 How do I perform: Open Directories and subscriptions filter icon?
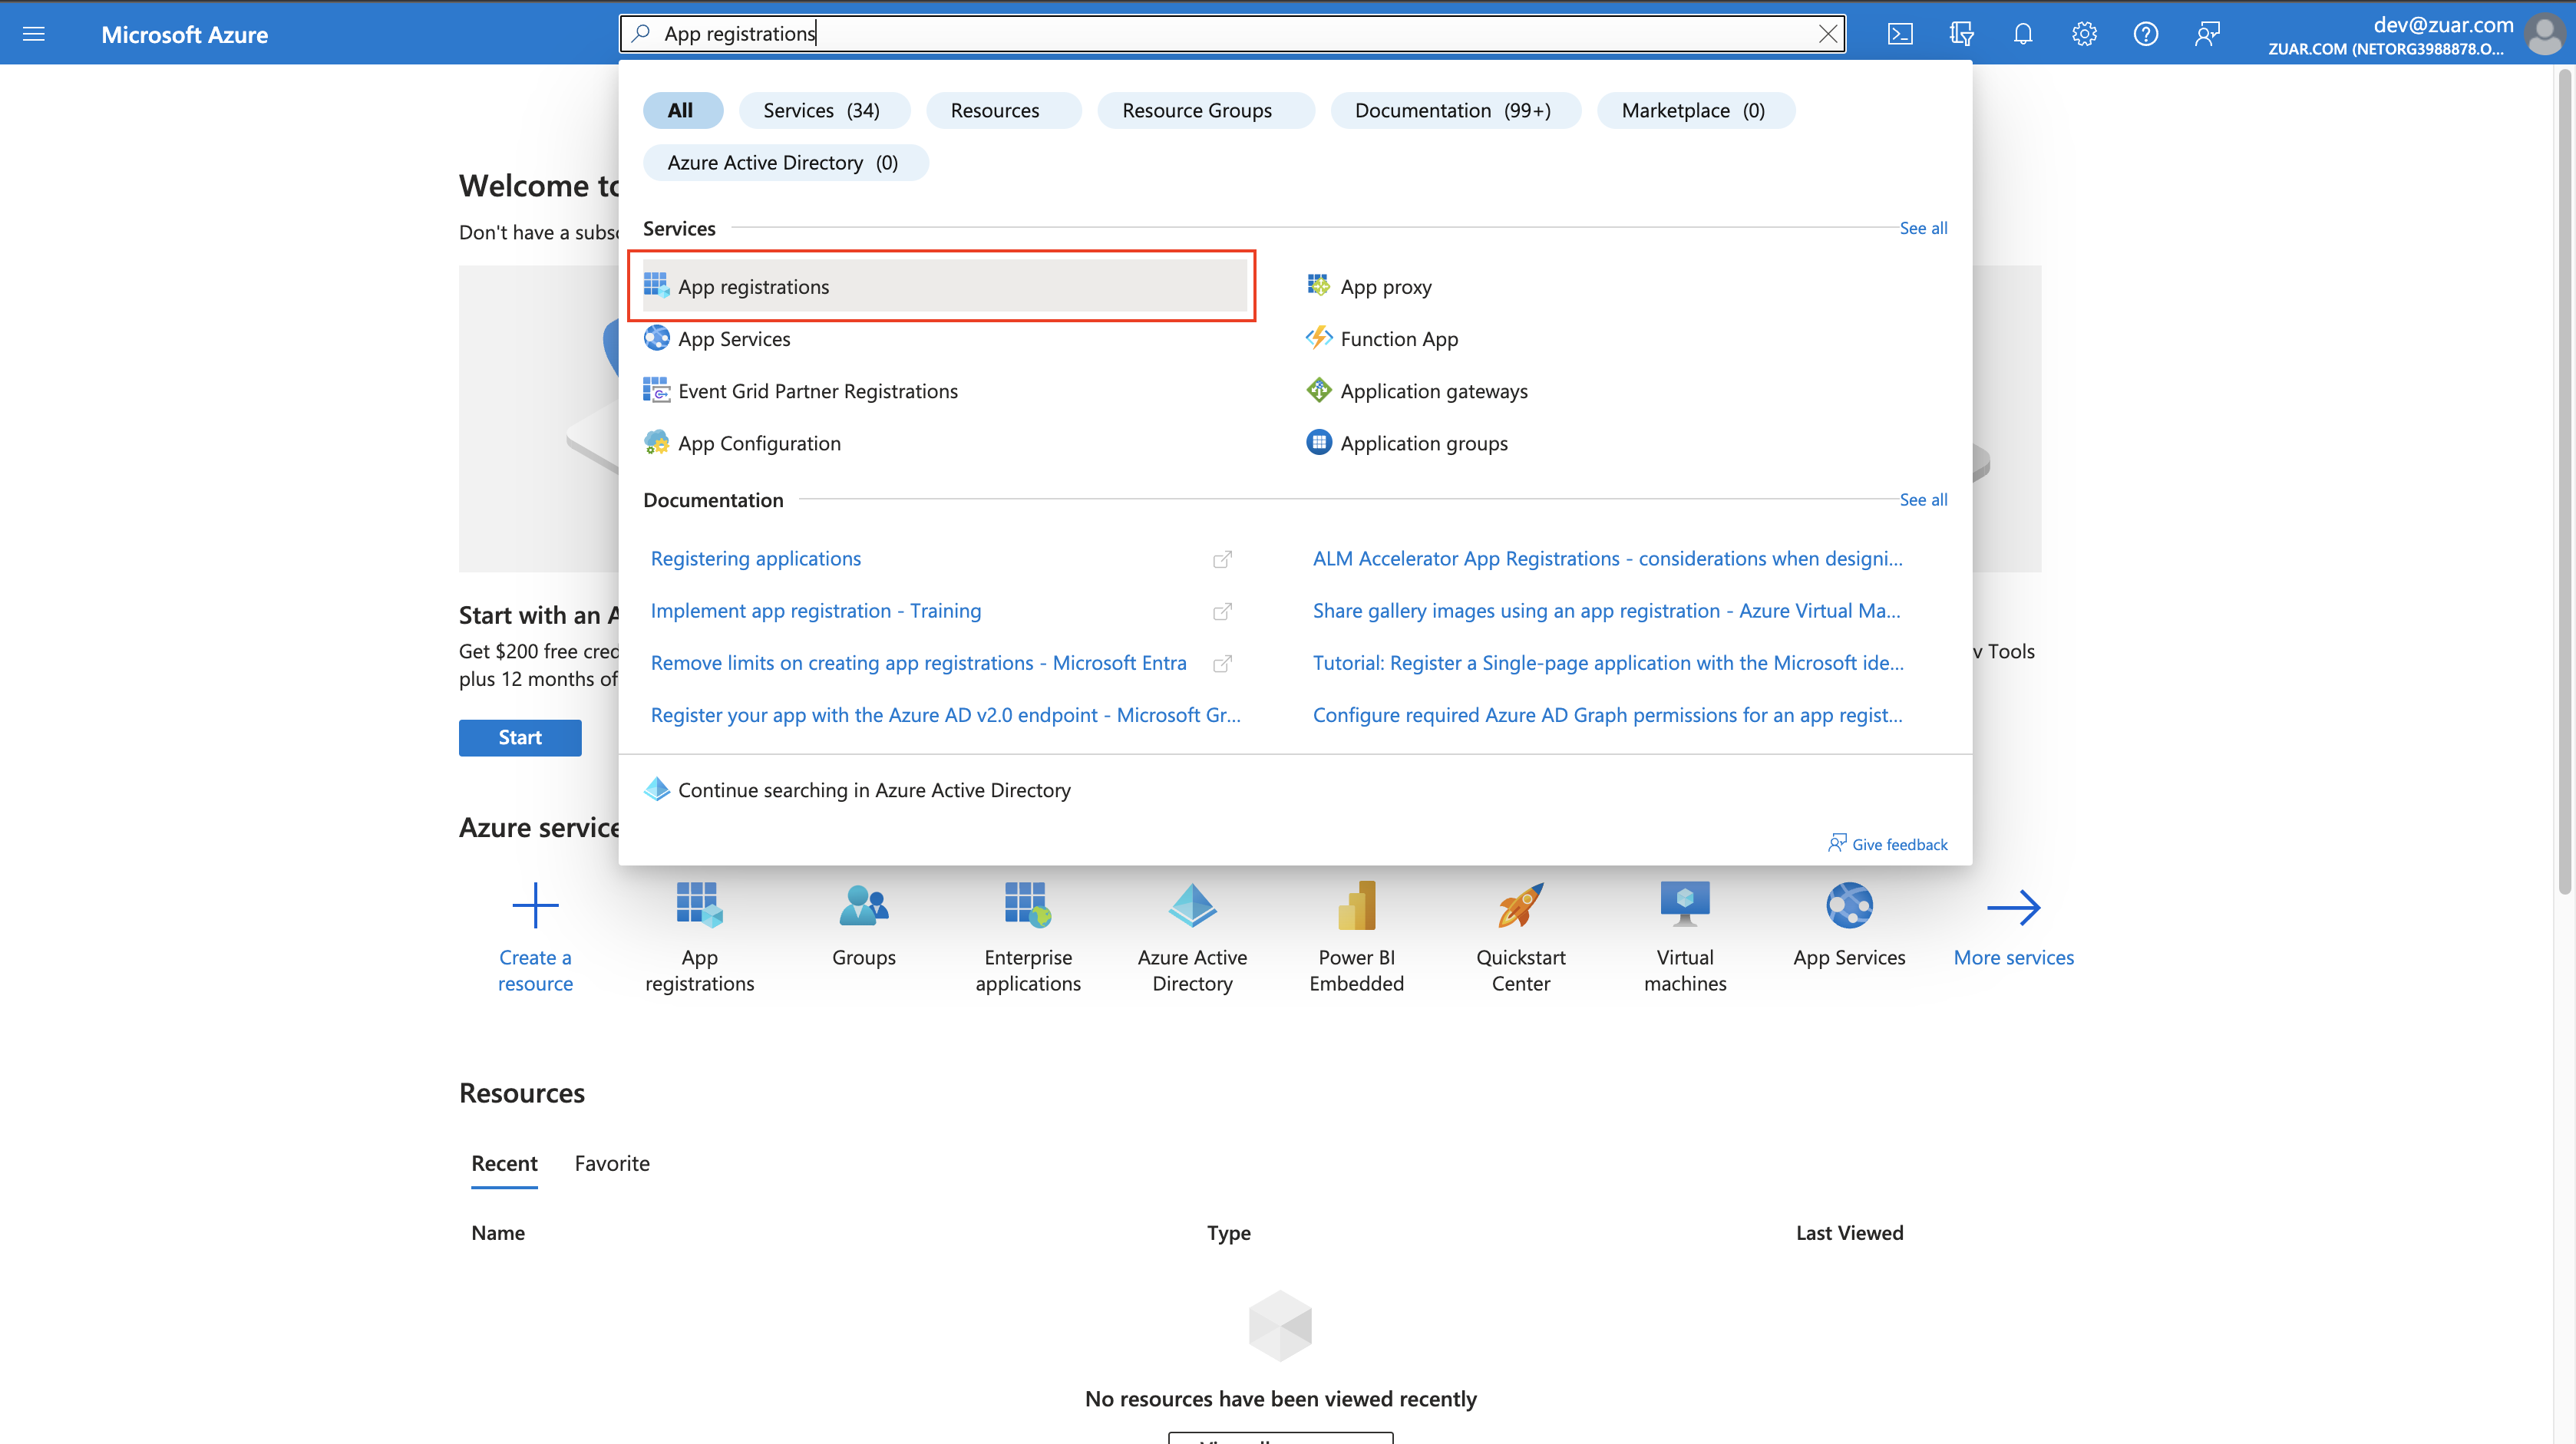(1961, 34)
